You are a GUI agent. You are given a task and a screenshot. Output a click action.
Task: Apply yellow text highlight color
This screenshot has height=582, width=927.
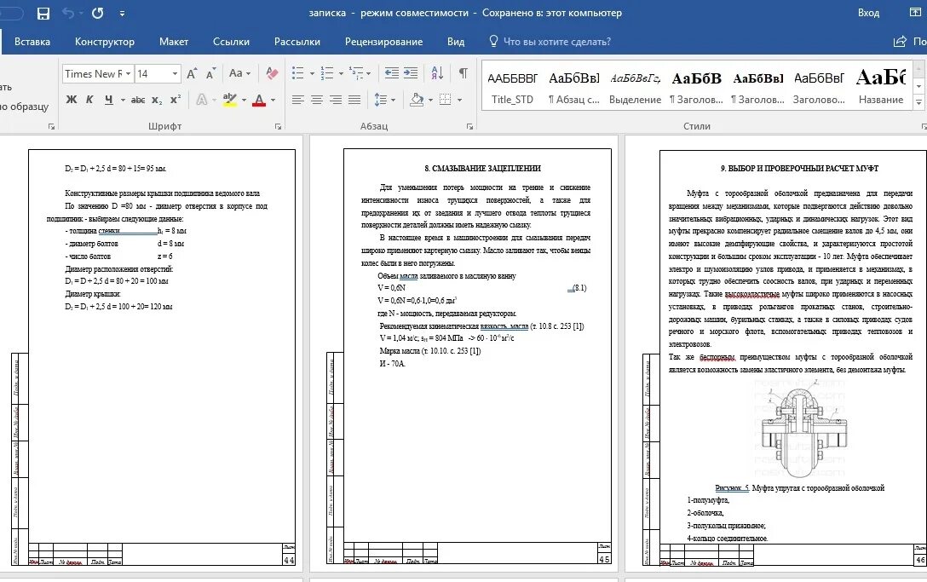pyautogui.click(x=229, y=100)
